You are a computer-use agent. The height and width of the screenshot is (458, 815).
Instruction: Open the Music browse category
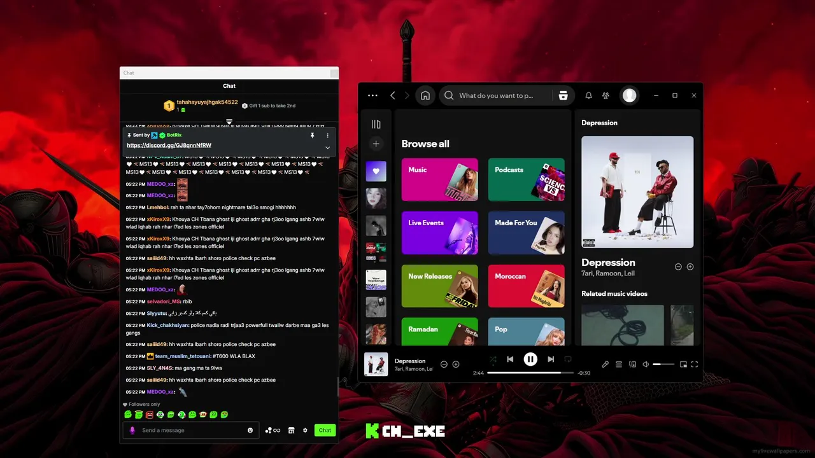tap(439, 179)
